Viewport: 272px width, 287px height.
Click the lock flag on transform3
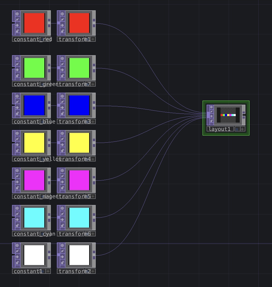click(x=62, y=113)
